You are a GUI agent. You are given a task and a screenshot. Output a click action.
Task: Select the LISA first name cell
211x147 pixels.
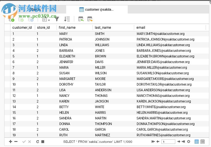coord(62,90)
